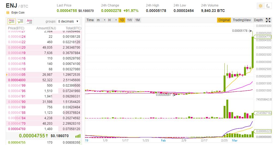The height and width of the screenshot is (145, 274).
Task: Select sell order at price 0.00004769
Action: 44,129
